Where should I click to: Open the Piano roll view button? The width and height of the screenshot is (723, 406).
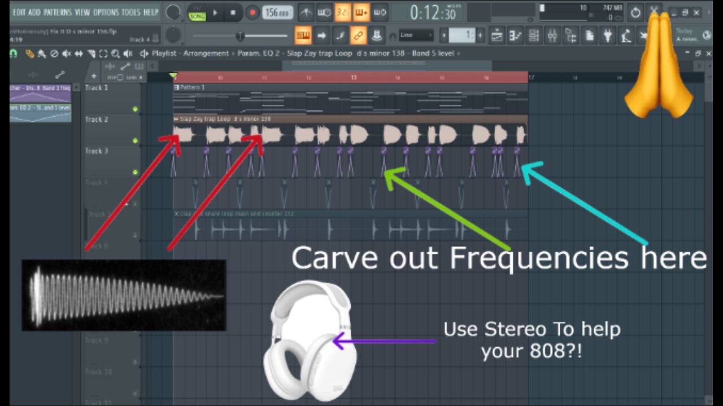(x=515, y=36)
